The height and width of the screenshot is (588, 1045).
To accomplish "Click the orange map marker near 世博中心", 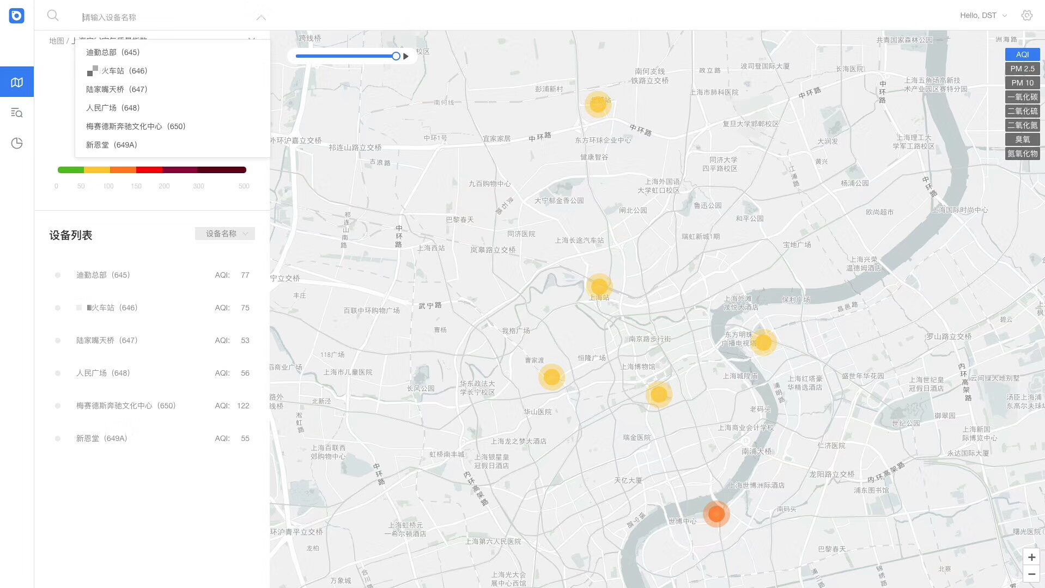I will pos(716,513).
